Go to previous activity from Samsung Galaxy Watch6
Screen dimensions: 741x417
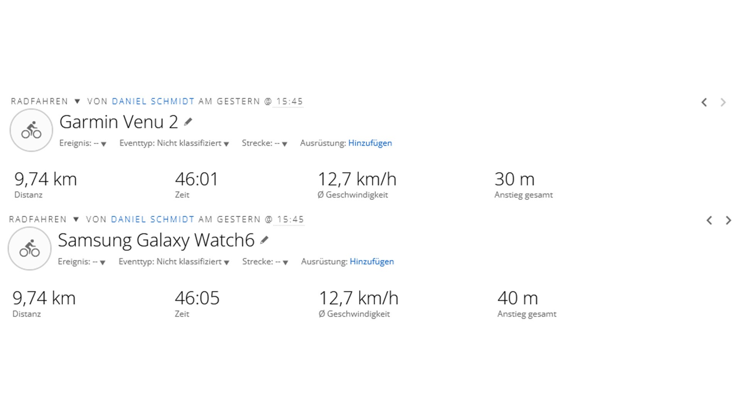click(x=709, y=220)
